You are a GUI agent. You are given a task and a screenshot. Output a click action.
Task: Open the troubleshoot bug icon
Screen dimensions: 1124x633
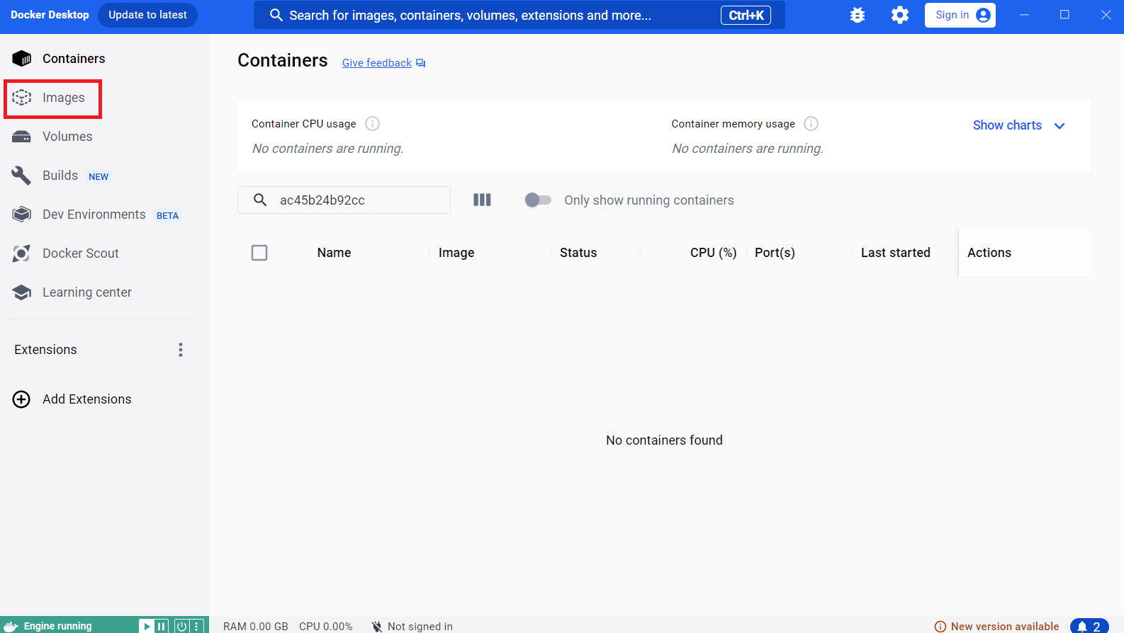tap(858, 15)
